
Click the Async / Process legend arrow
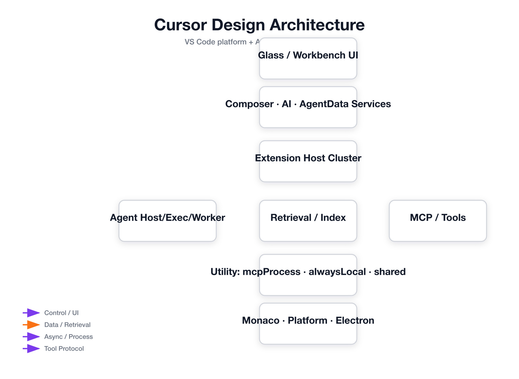click(x=31, y=337)
